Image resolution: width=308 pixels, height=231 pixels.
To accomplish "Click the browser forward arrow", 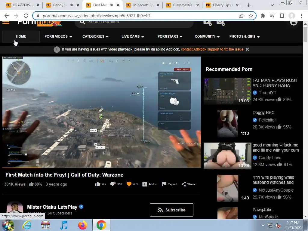I will 16,16.
